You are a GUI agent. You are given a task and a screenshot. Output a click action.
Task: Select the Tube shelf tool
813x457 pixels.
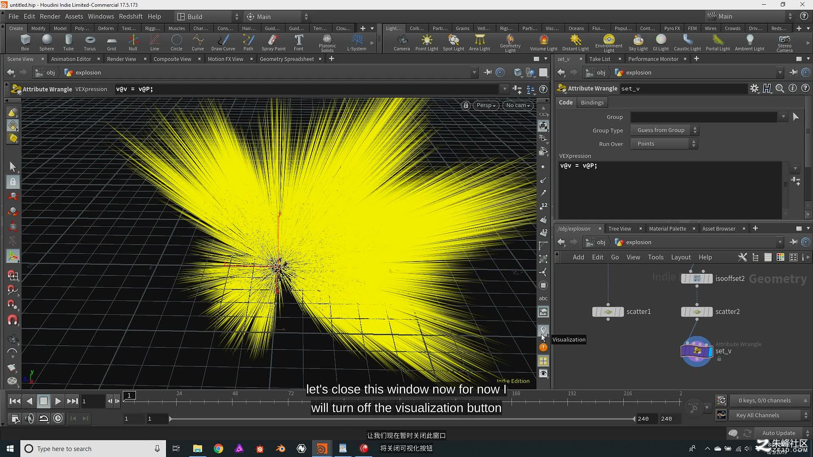point(68,43)
